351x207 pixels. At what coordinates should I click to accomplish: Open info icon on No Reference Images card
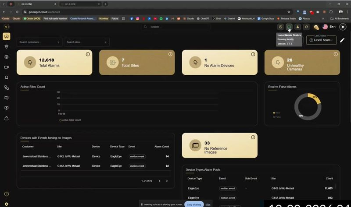tap(253, 137)
